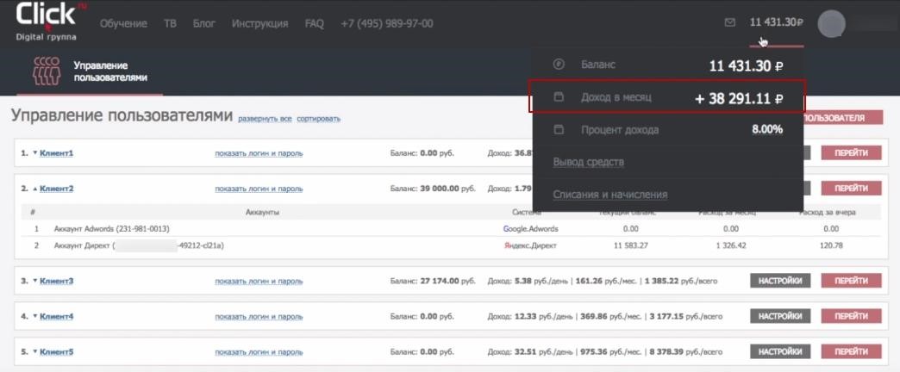
Task: Expand Клиент3 row arrow
Action: 35,281
